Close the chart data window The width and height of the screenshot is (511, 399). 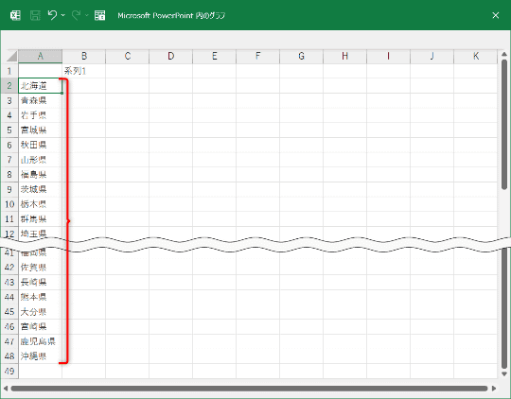tap(495, 15)
